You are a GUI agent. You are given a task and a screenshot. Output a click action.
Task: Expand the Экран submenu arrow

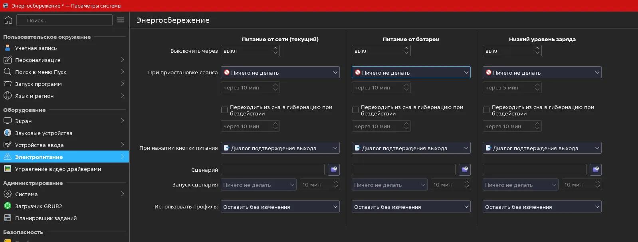coord(123,121)
